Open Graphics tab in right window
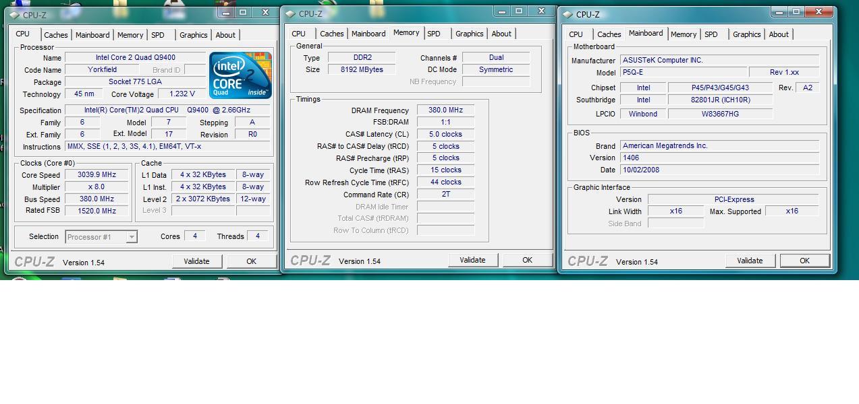This screenshot has width=859, height=404. point(747,34)
